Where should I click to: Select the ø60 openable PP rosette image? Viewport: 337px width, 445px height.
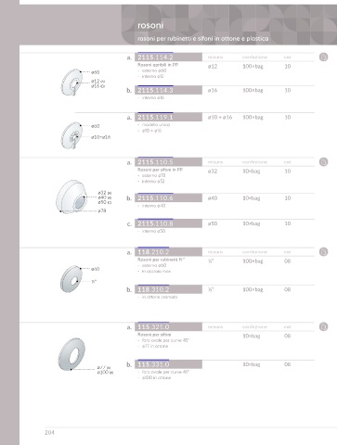point(71,83)
